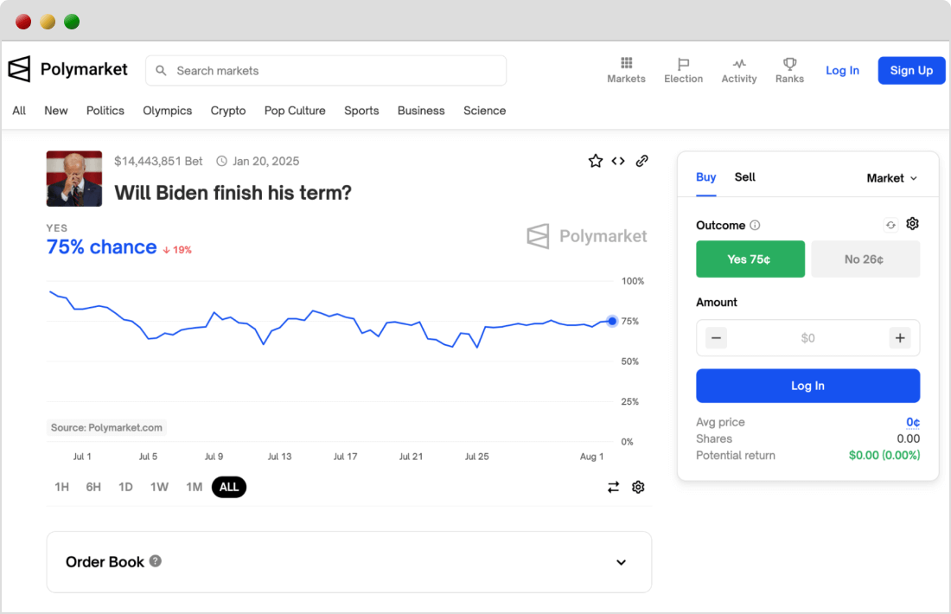This screenshot has width=951, height=614.
Task: Click the Polymarket logo icon
Action: tap(19, 69)
